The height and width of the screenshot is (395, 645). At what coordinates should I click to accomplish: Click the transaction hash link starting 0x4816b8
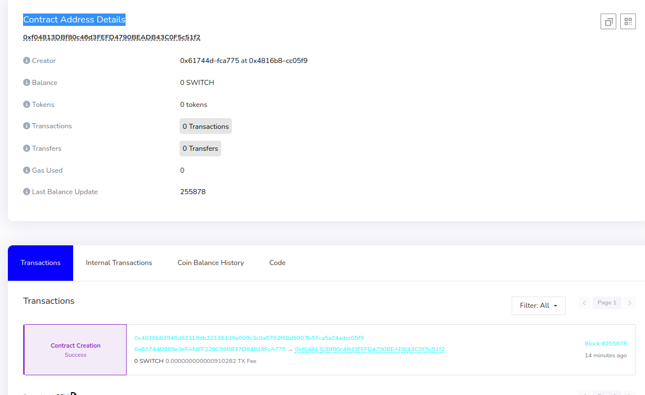pos(249,338)
